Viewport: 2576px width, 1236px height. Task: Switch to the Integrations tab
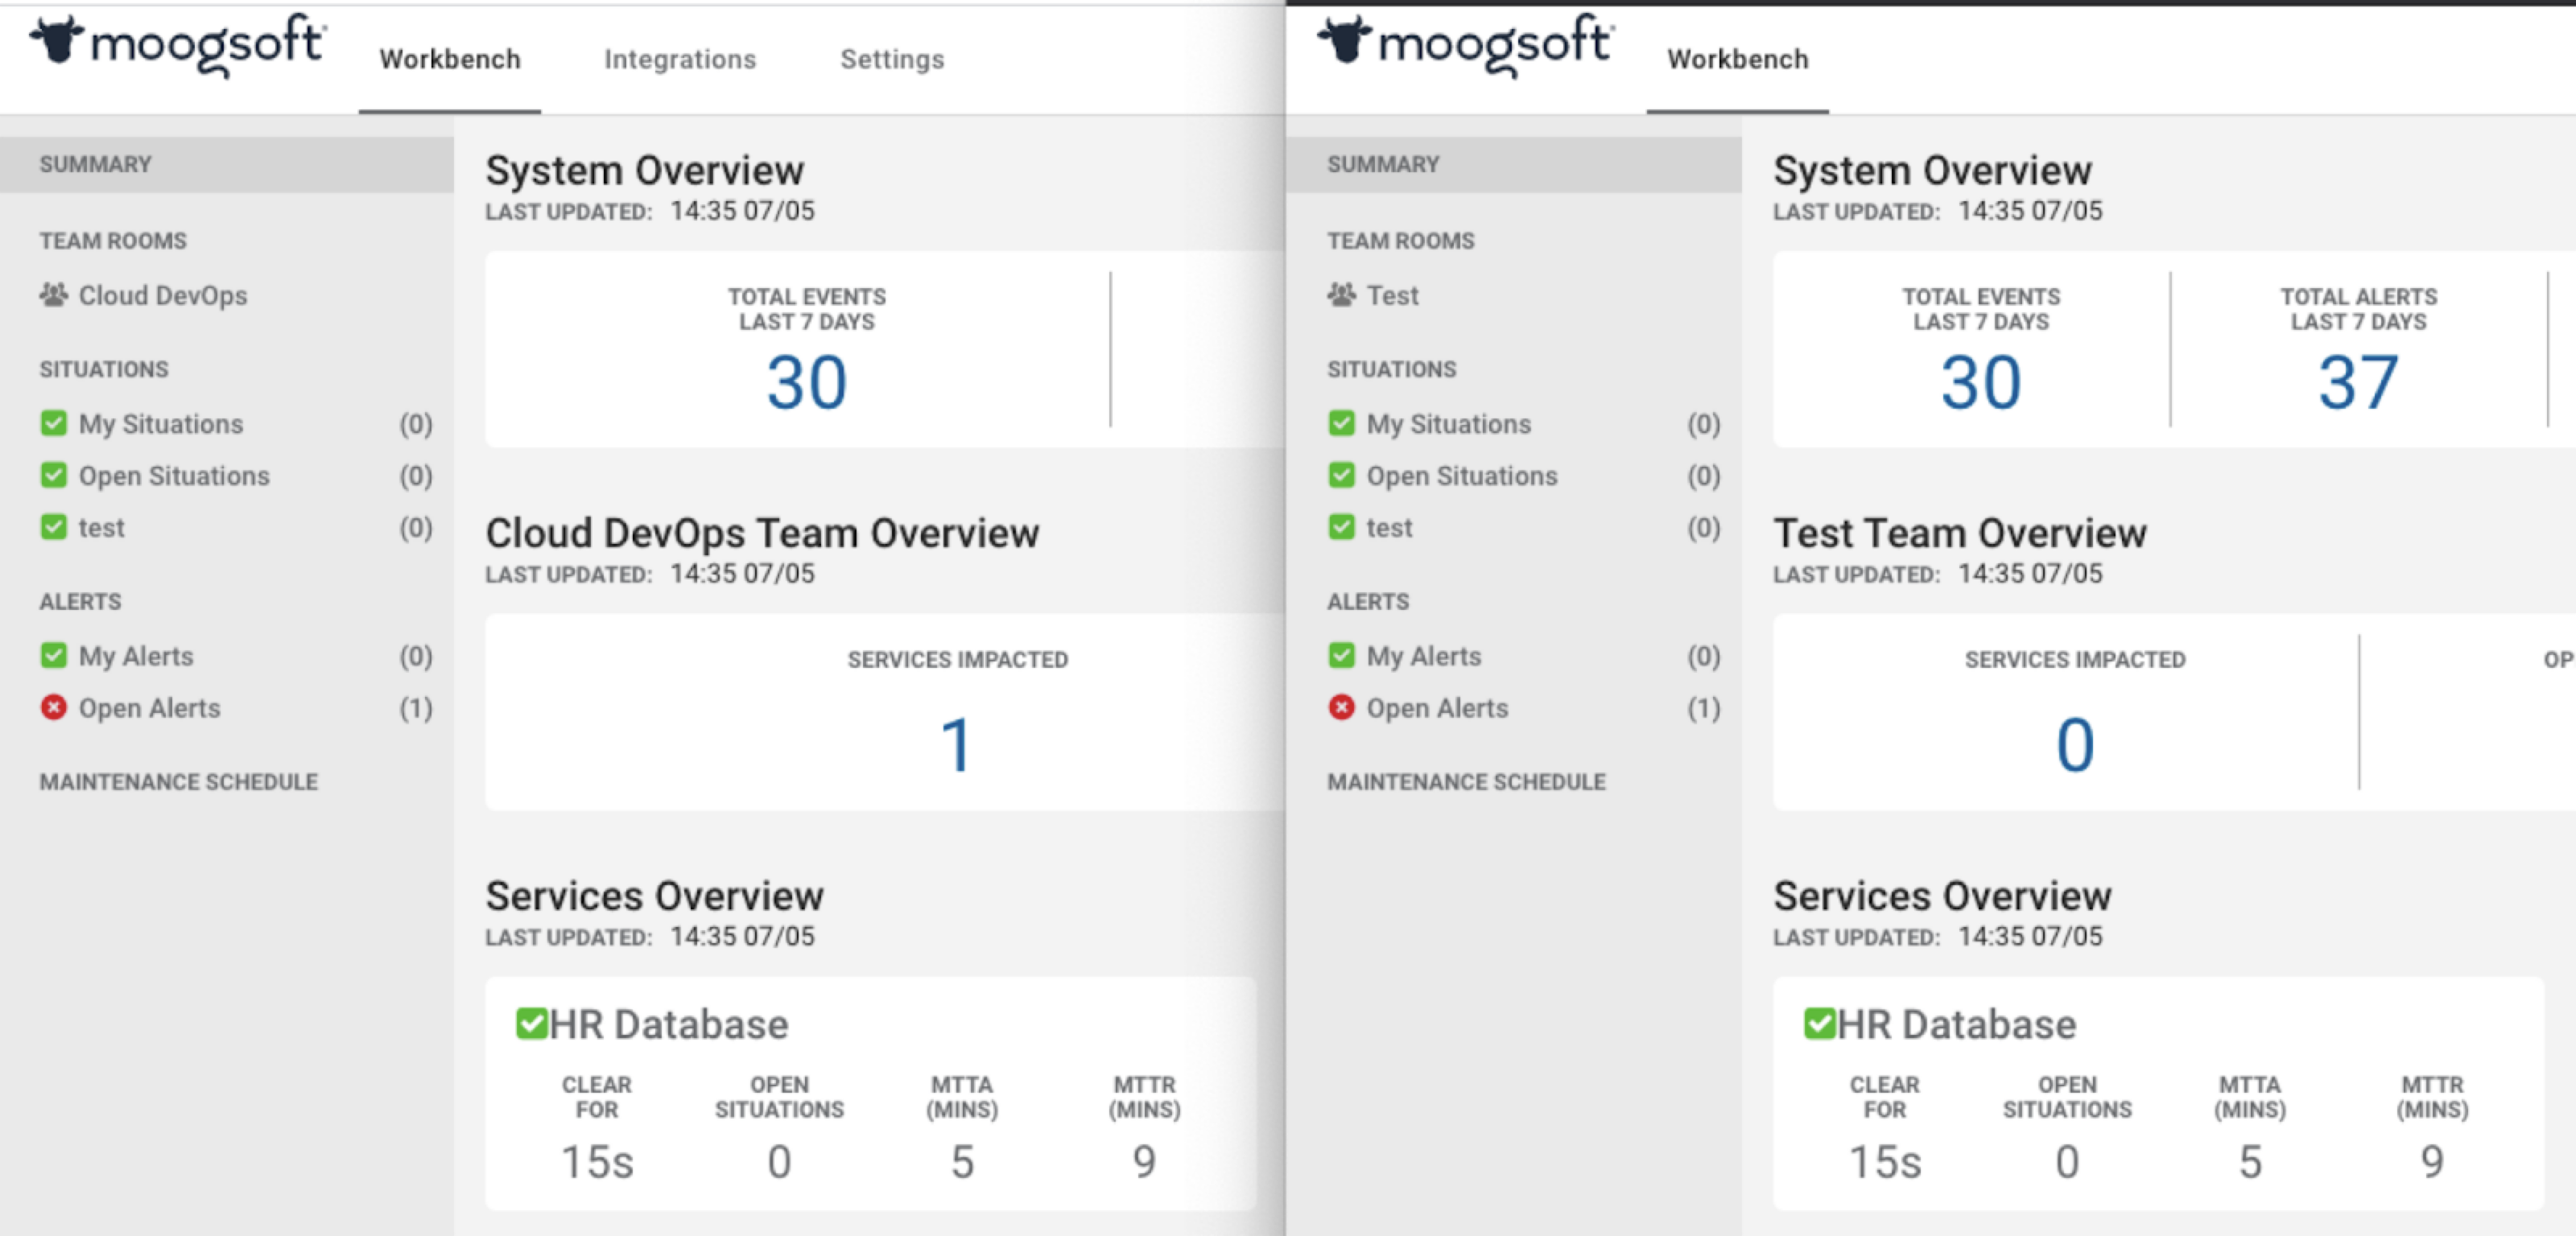pos(680,60)
